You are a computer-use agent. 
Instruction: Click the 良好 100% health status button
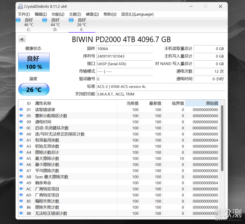pos(34,62)
